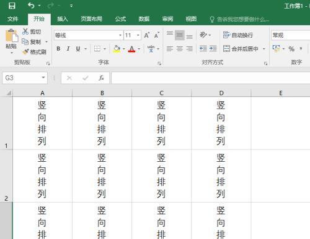Align text left
Image resolution: width=310 pixels, height=239 pixels.
click(x=170, y=49)
